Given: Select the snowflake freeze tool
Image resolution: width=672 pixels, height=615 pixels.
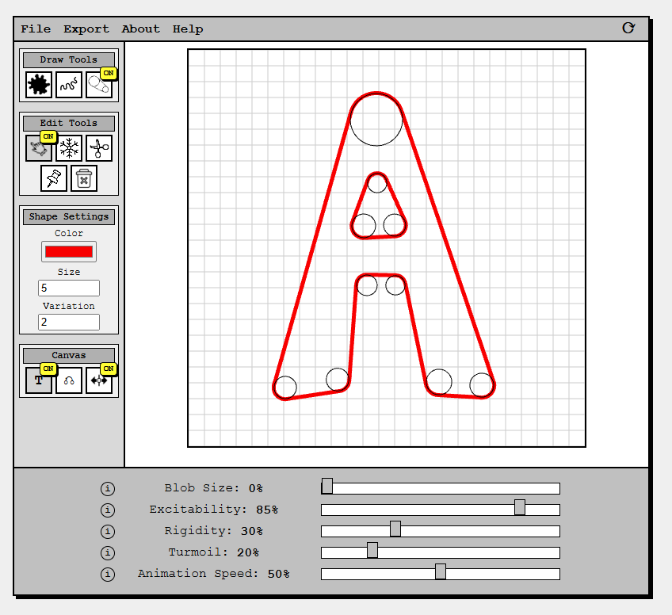Looking at the screenshot, I should click(x=69, y=148).
